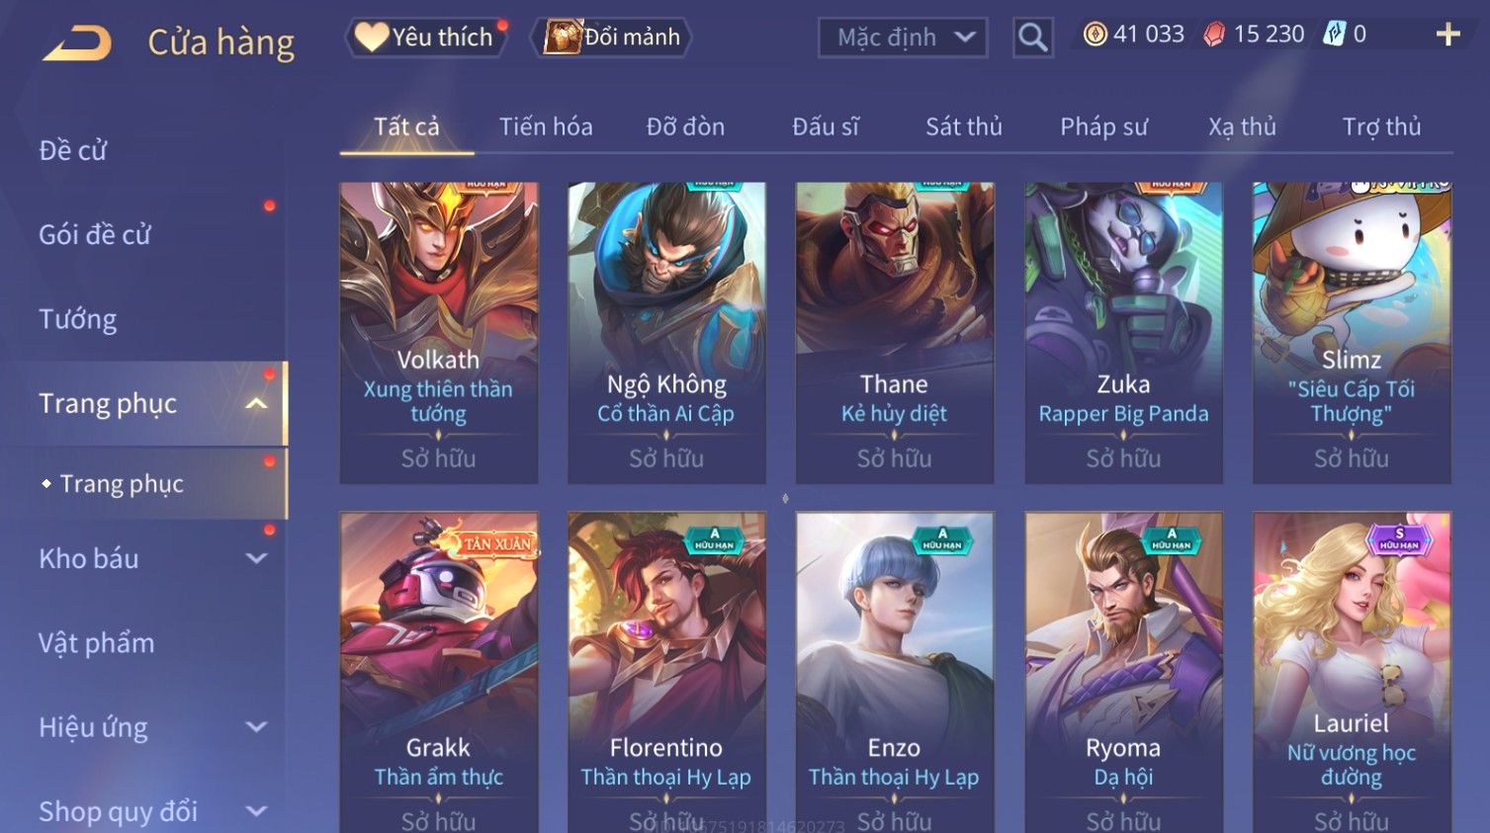Collapse the Trang phục sidebar section
1490x833 pixels.
click(x=256, y=403)
